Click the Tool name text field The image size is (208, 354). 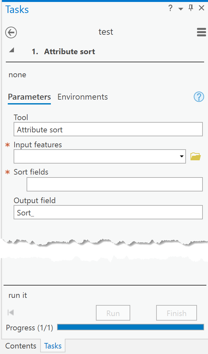pyautogui.click(x=108, y=129)
